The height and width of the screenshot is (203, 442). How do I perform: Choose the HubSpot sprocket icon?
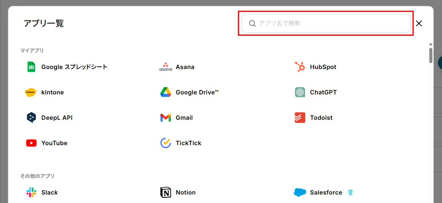tap(300, 67)
